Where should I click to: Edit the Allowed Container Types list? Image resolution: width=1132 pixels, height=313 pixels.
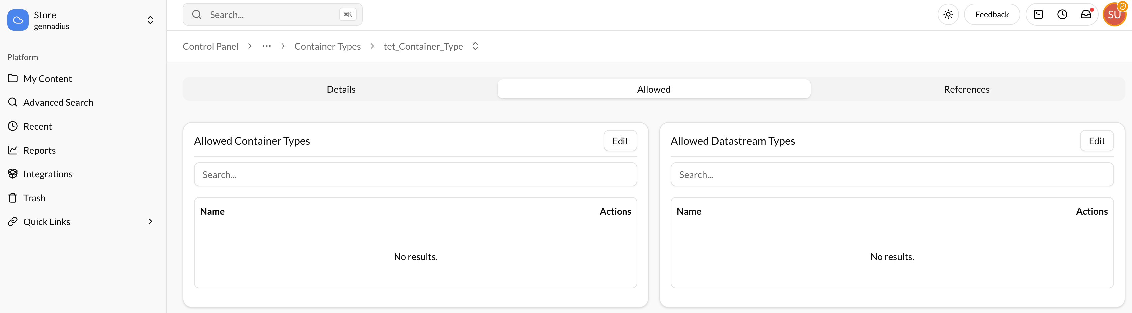click(620, 141)
